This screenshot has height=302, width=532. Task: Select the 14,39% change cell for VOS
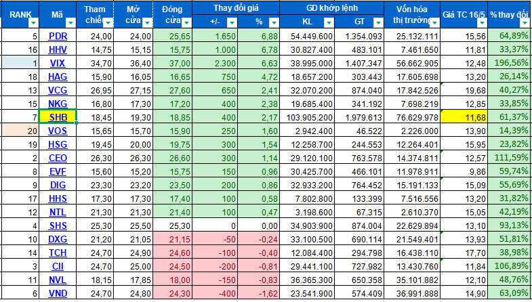click(510, 131)
